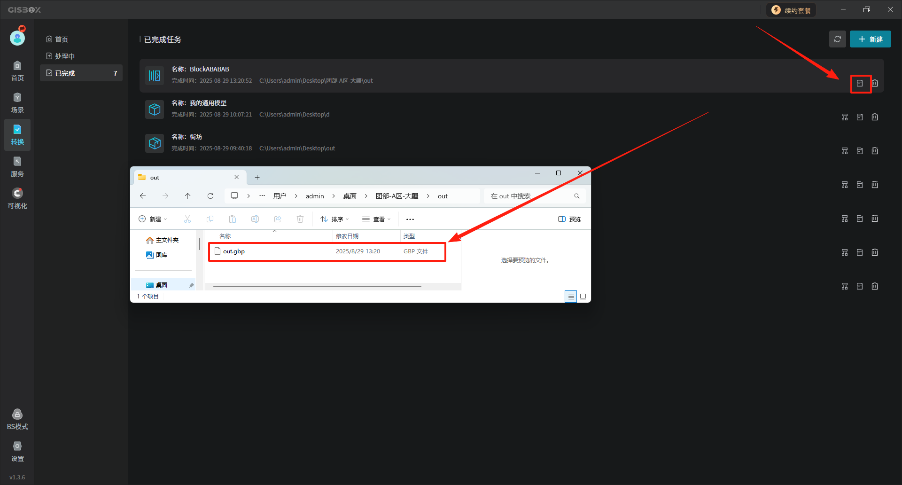This screenshot has width=902, height=485.
Task: Open the BS模式 sidebar item
Action: [x=17, y=419]
